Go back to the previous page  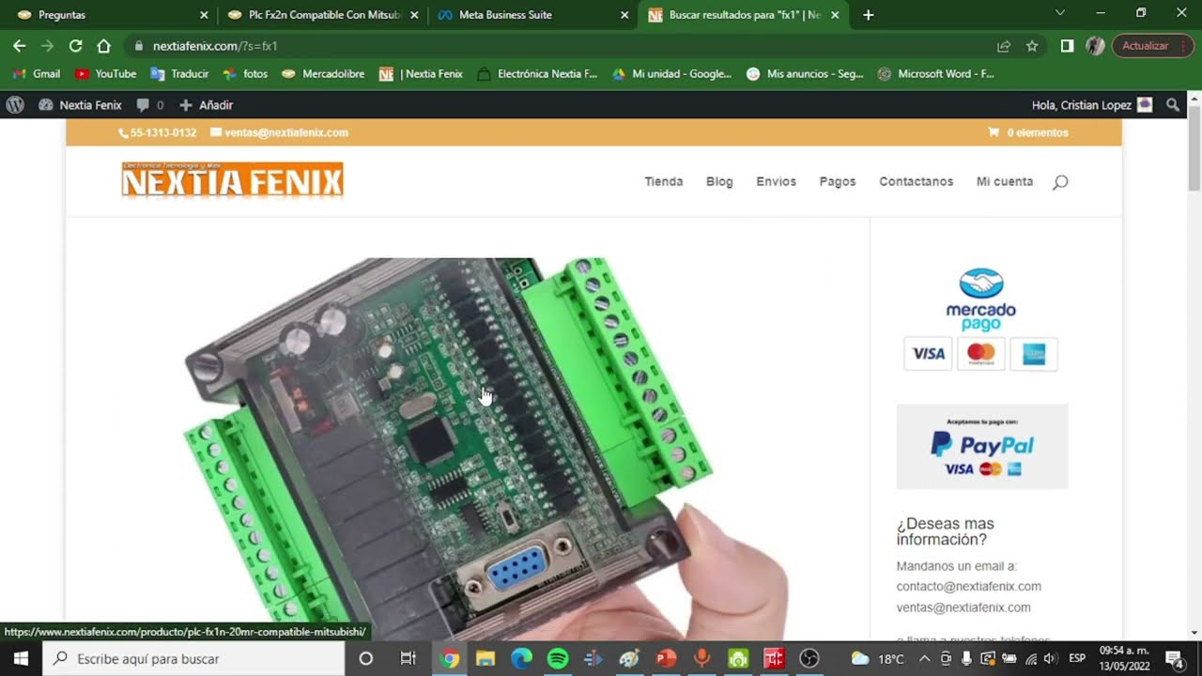click(x=19, y=45)
